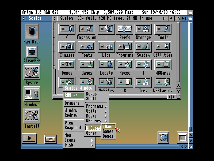The height and width of the screenshot is (161, 214).
Task: Click the ClearRAM icon
Action: (32, 52)
